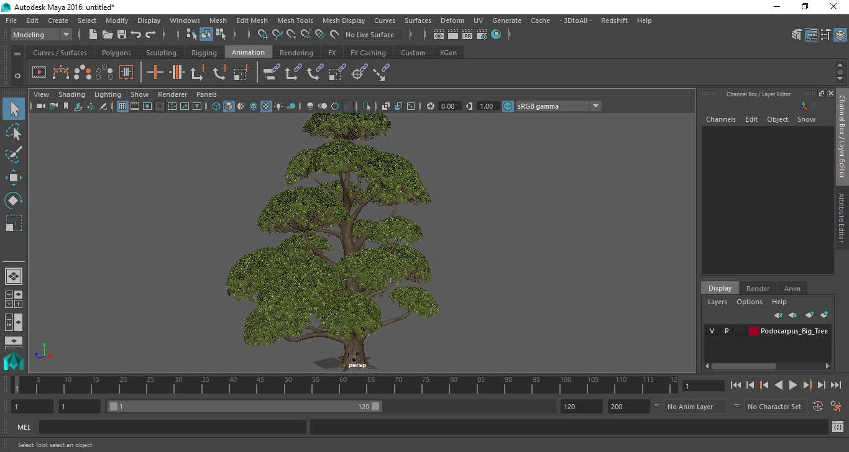Open the No Character Set dropdown arrow
The image size is (849, 452).
click(737, 406)
